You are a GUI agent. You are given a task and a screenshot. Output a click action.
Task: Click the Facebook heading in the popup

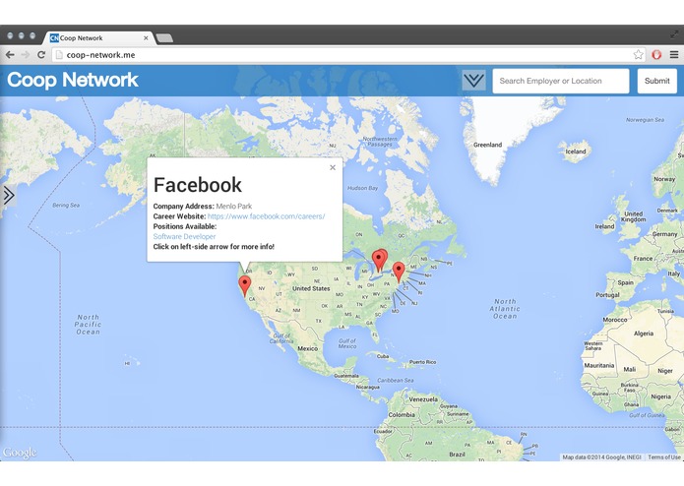pos(198,185)
